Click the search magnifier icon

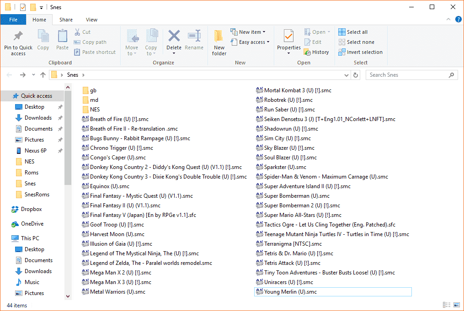coord(451,75)
